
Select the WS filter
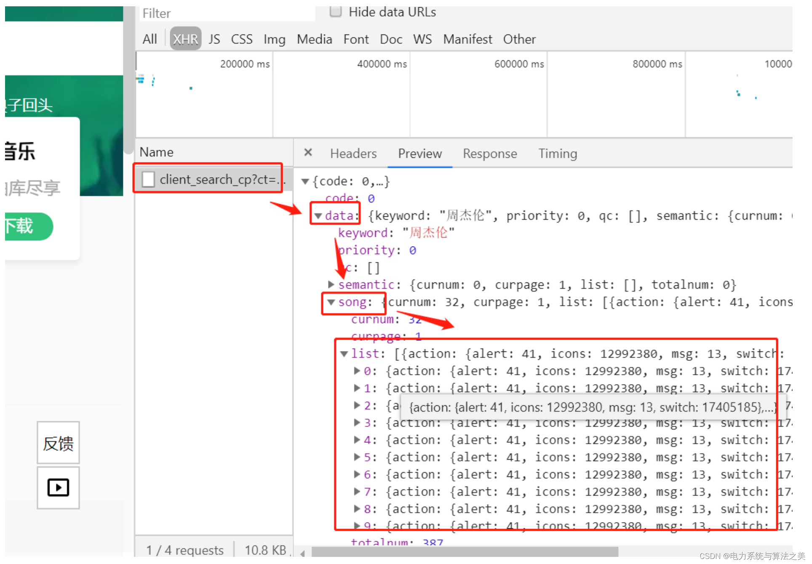422,39
